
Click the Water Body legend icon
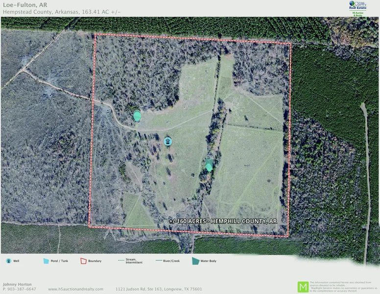[x=196, y=261]
